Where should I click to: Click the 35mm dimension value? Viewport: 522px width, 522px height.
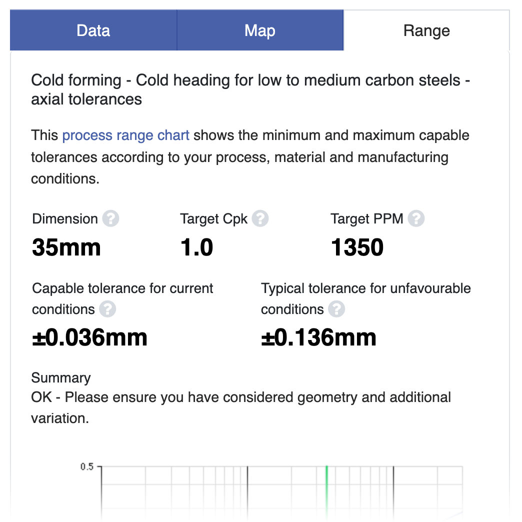point(66,247)
